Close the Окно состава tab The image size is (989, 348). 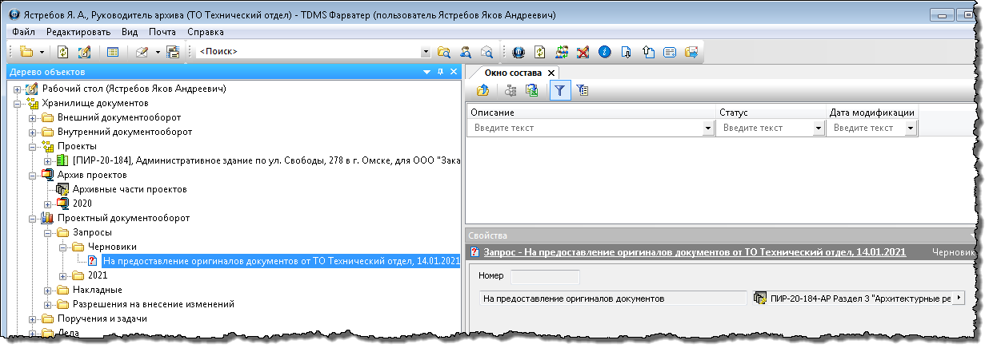[551, 73]
